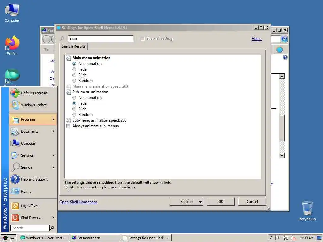The height and width of the screenshot is (242, 323).
Task: Click the 9:33 AM taskbar clock
Action: (x=307, y=238)
